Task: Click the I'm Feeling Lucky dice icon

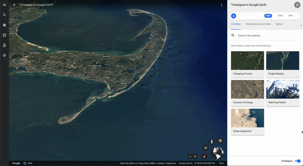Action: 5,35
